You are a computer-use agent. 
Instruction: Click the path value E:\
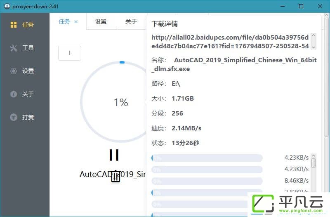click(176, 84)
